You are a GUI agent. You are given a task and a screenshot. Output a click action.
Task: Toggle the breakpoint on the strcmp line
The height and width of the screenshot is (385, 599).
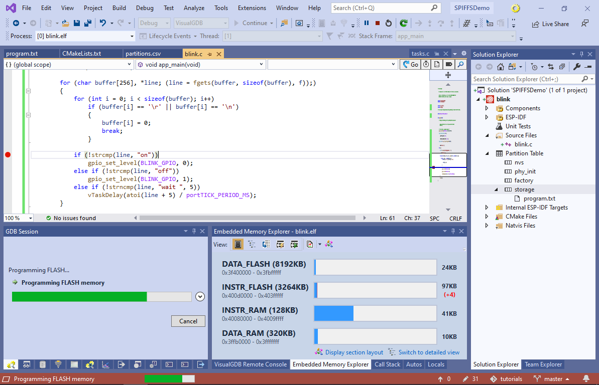pos(8,155)
